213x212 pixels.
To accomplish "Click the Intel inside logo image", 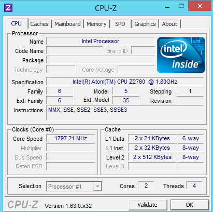I will click(181, 55).
